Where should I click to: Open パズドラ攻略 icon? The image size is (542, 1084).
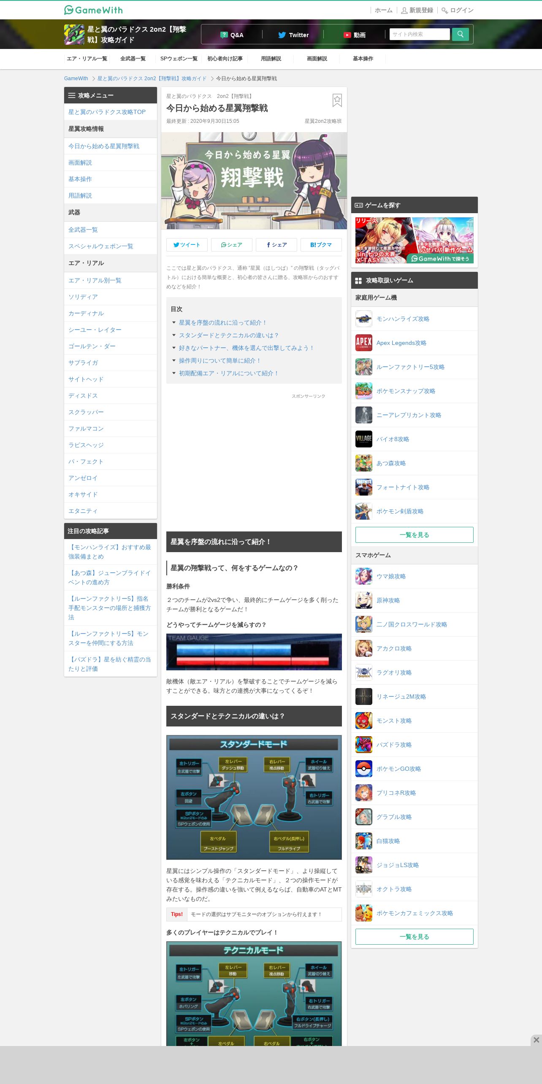tap(364, 745)
